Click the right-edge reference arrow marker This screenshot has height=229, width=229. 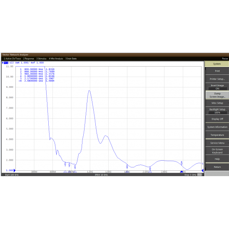coord(202,170)
